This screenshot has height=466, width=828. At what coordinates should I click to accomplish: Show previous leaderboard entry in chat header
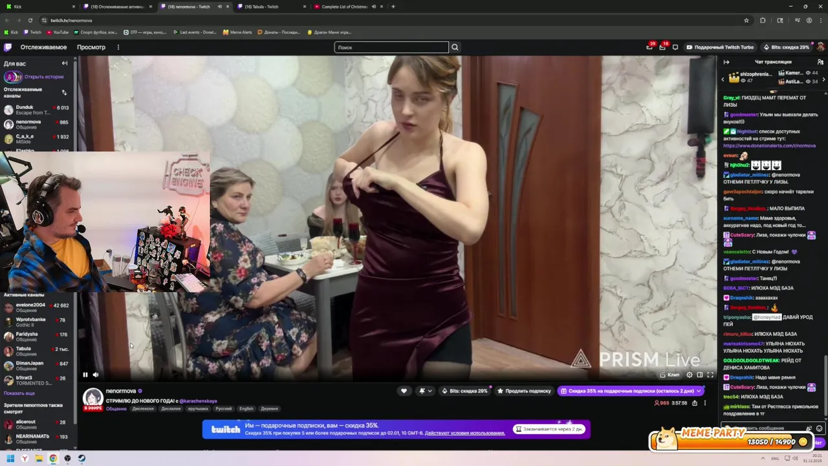click(723, 79)
